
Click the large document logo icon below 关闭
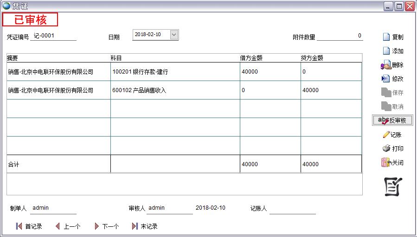(393, 187)
